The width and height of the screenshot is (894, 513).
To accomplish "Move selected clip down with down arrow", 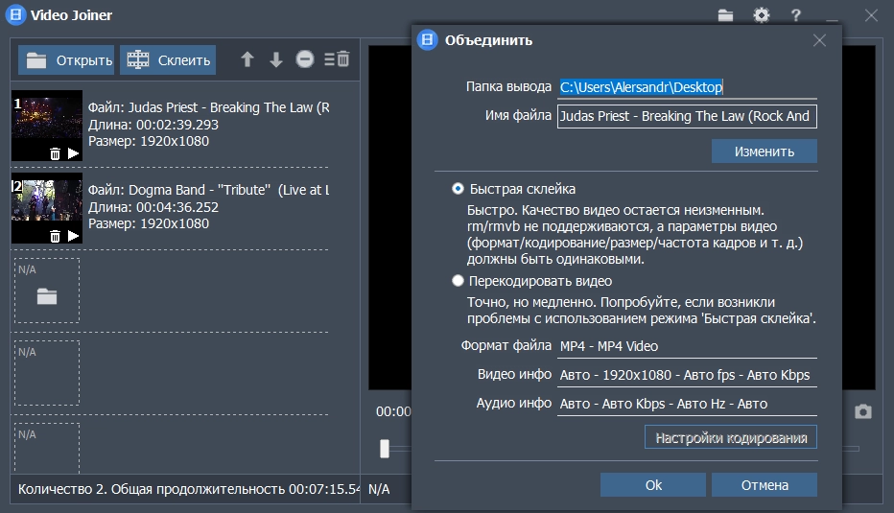I will coord(276,59).
